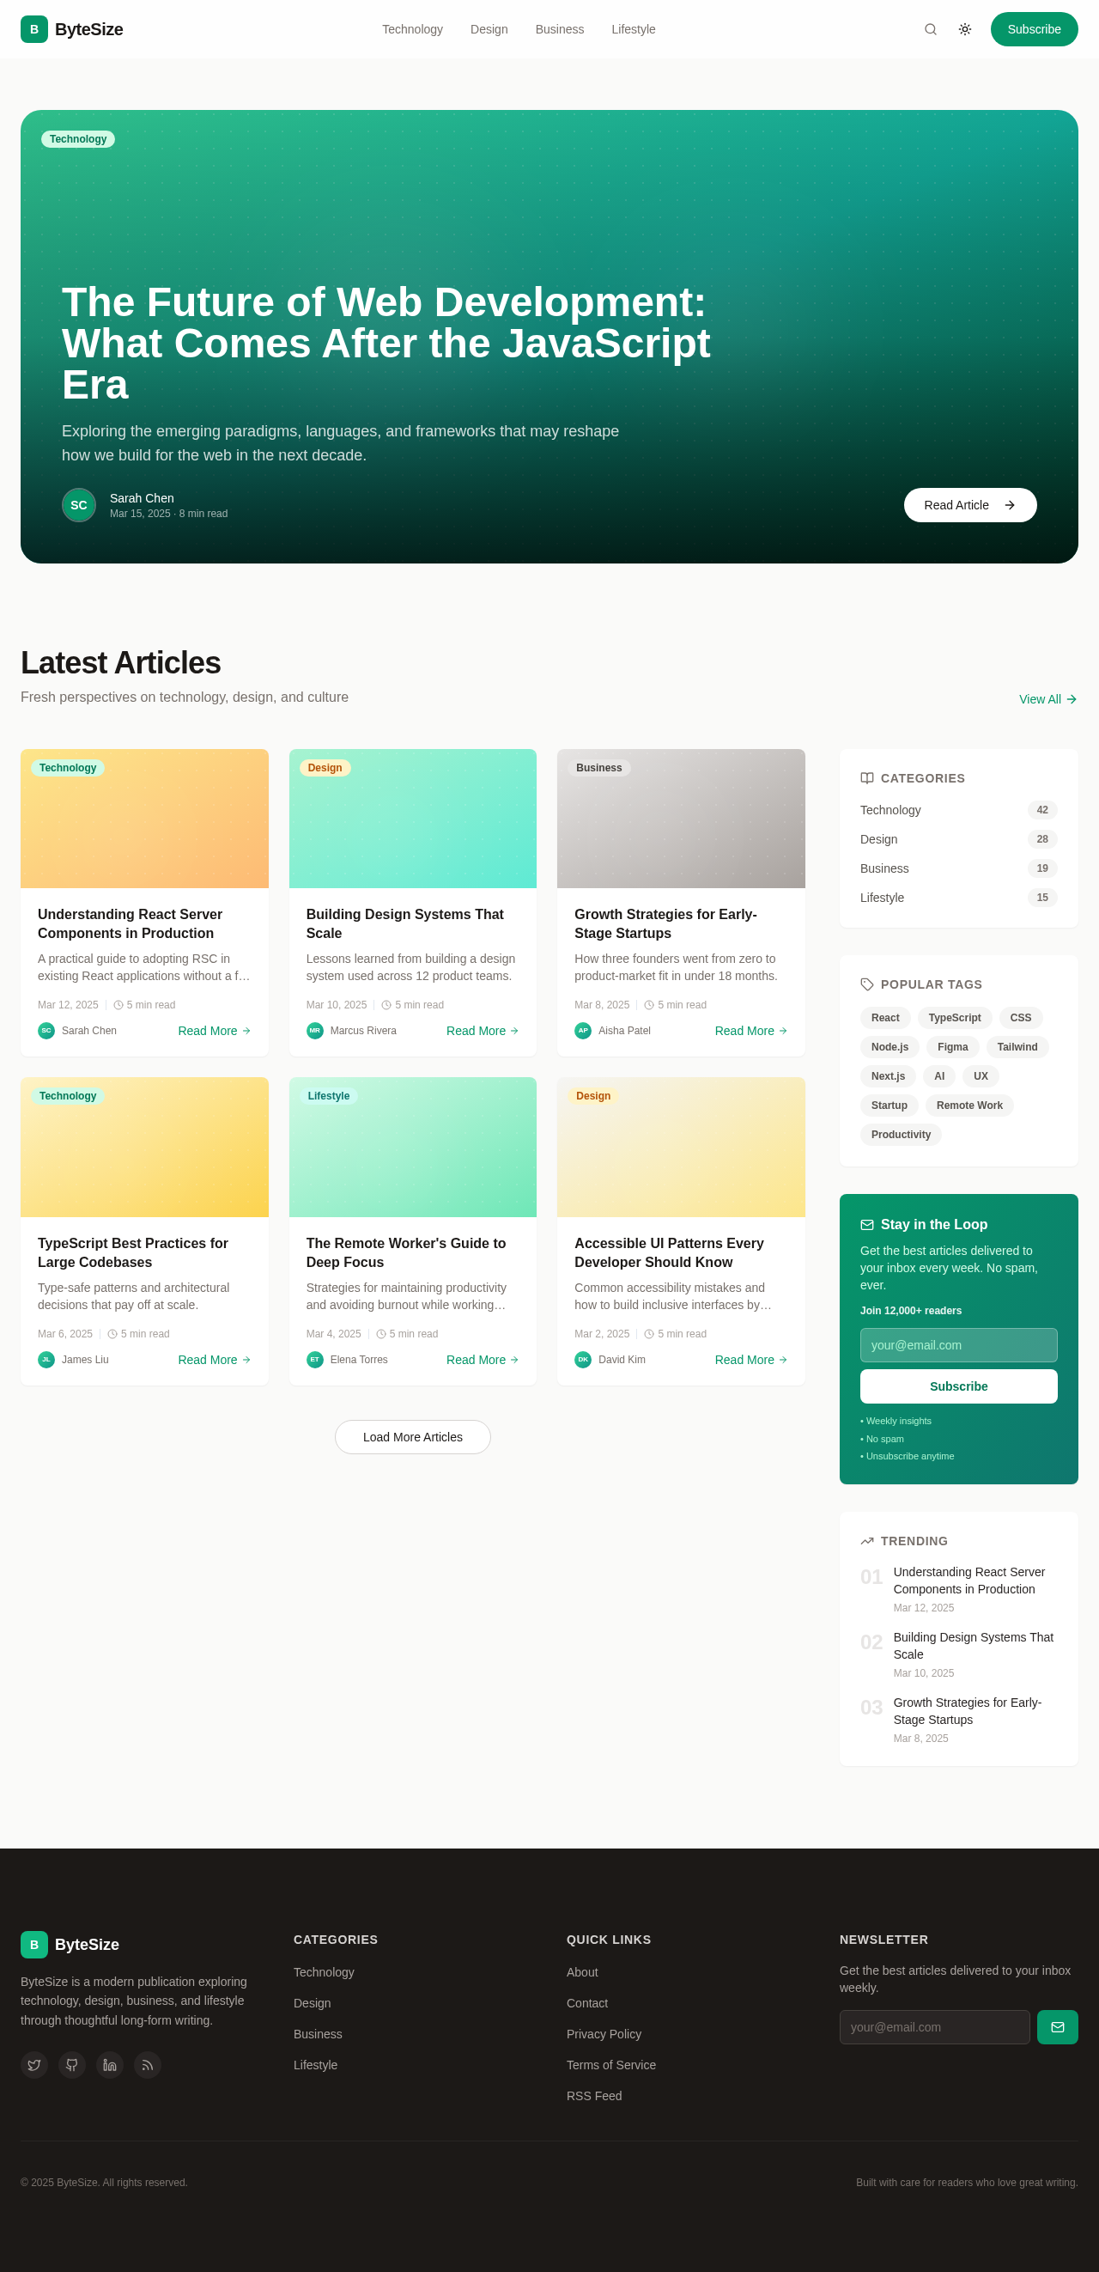Screen dimensions: 1099x2272
Task: Select the Node.js tag
Action: pos(890,1047)
